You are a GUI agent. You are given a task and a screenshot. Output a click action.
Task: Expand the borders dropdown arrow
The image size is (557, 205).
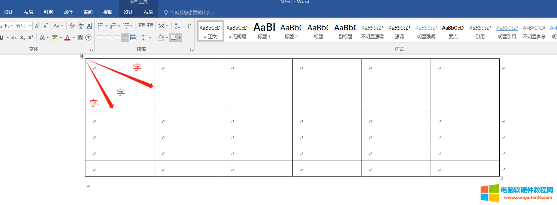pyautogui.click(x=180, y=37)
